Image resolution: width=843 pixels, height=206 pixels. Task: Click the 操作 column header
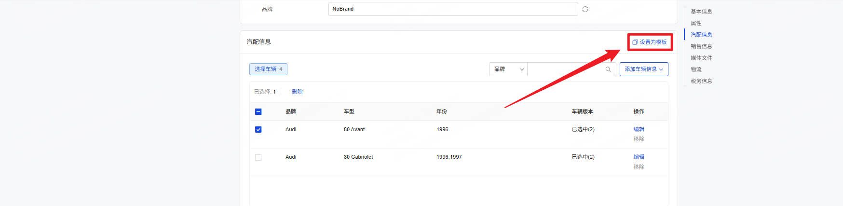(639, 111)
